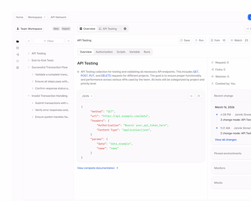The height and width of the screenshot is (201, 251).
Task: Click the plus button beside Filter
Action: (29, 41)
